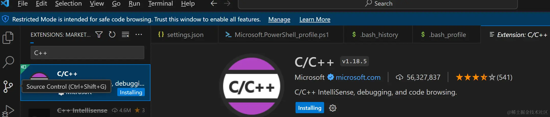Click Manage in Restricted Mode banner
The width and height of the screenshot is (550, 117).
(279, 19)
